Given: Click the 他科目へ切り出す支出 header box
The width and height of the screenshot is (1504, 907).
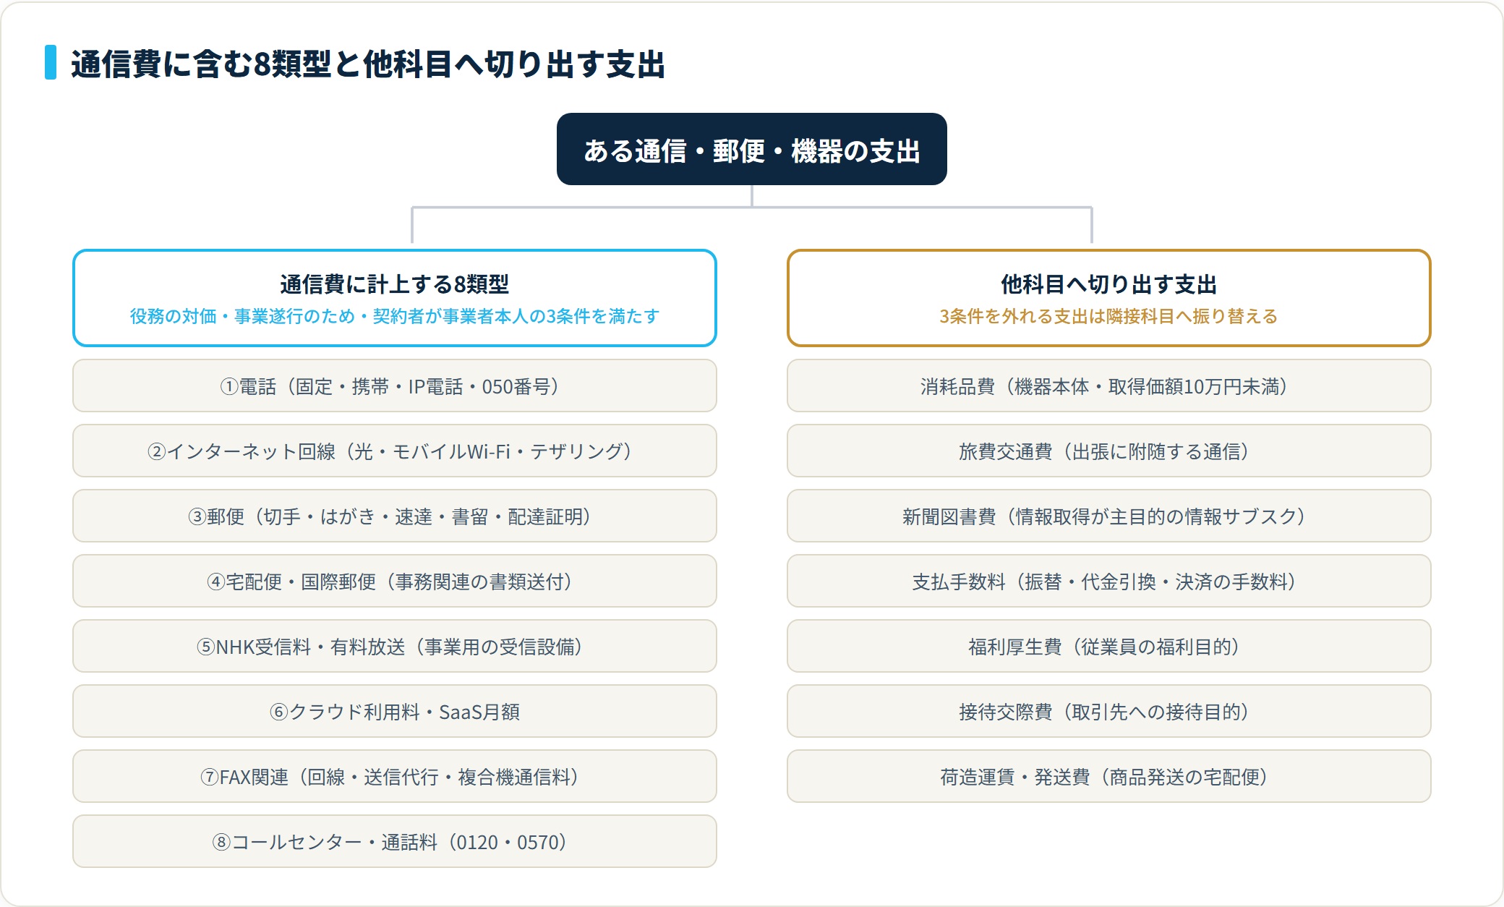Looking at the screenshot, I should (x=1108, y=298).
